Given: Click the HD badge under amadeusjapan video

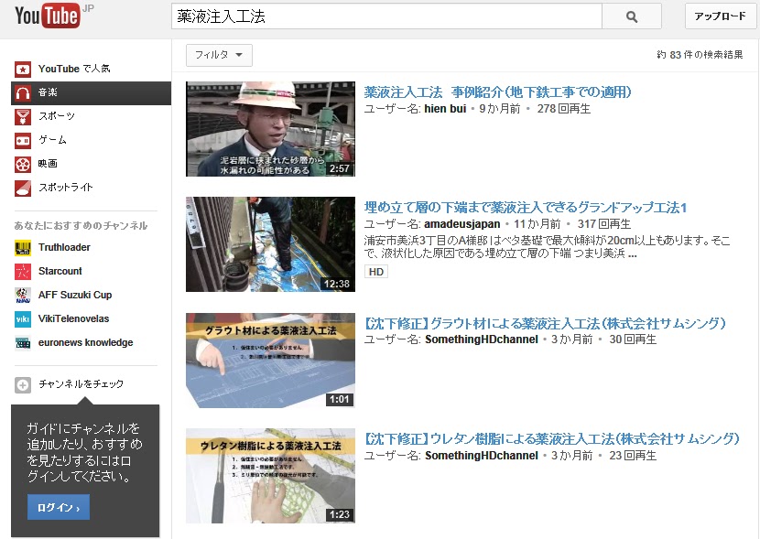Looking at the screenshot, I should pyautogui.click(x=376, y=272).
